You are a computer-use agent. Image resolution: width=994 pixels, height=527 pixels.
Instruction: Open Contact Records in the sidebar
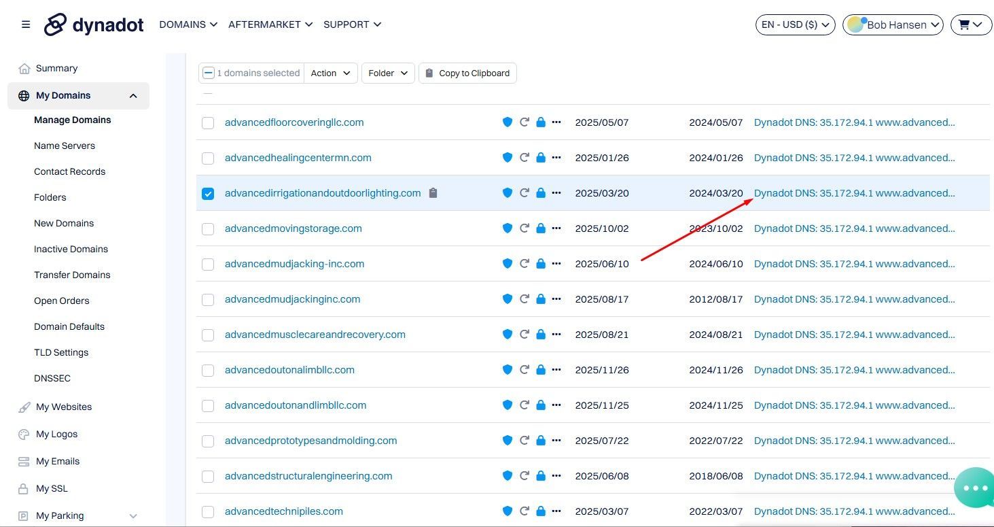[70, 171]
